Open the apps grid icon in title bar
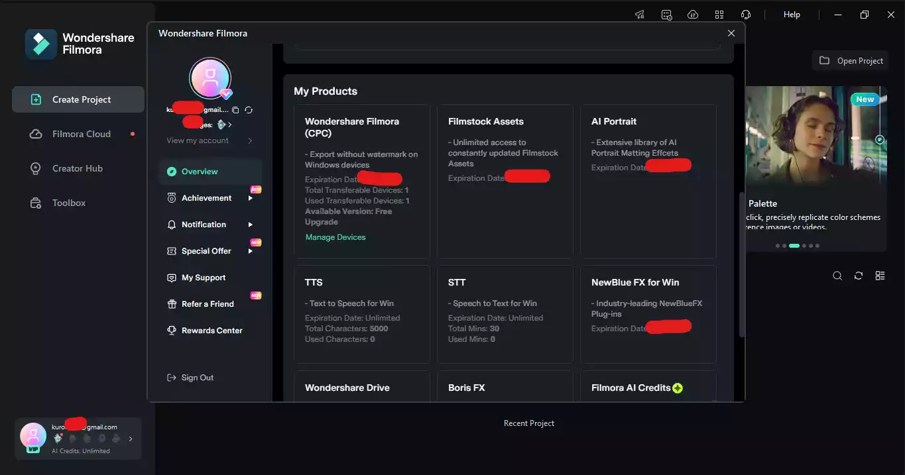905x475 pixels. pos(719,15)
